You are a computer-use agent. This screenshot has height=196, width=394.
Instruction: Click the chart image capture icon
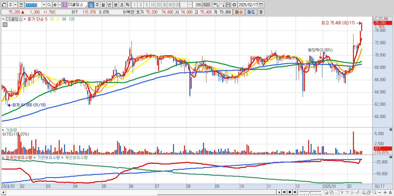369,193
